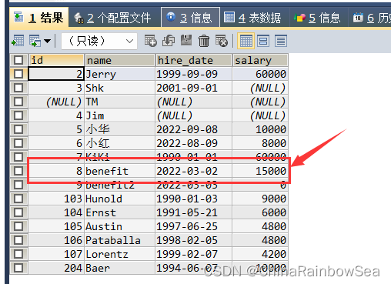Check the checkbox for the Lorentz row

(18, 254)
